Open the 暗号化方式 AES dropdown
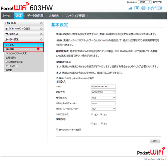Image resolution: width=167 pixels, height=165 pixels. click(103, 98)
